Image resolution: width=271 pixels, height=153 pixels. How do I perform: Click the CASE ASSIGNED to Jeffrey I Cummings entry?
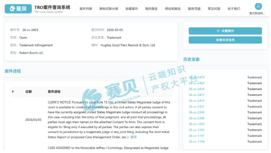pos(108,148)
